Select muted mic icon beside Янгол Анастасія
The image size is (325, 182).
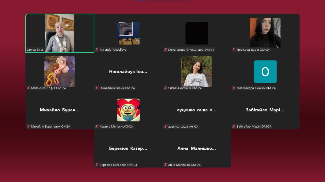(165, 88)
